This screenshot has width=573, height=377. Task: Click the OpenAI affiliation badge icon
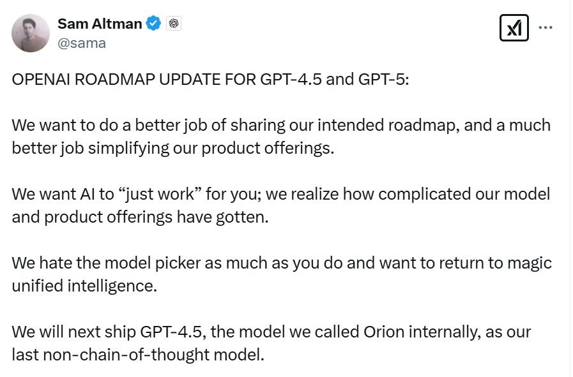174,24
